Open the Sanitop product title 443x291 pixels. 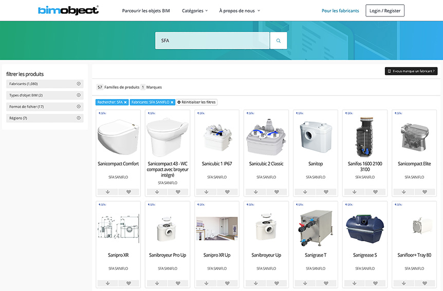316,164
